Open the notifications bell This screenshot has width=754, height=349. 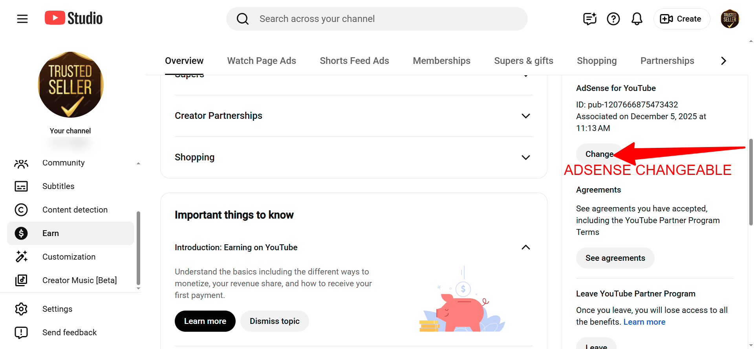tap(637, 19)
